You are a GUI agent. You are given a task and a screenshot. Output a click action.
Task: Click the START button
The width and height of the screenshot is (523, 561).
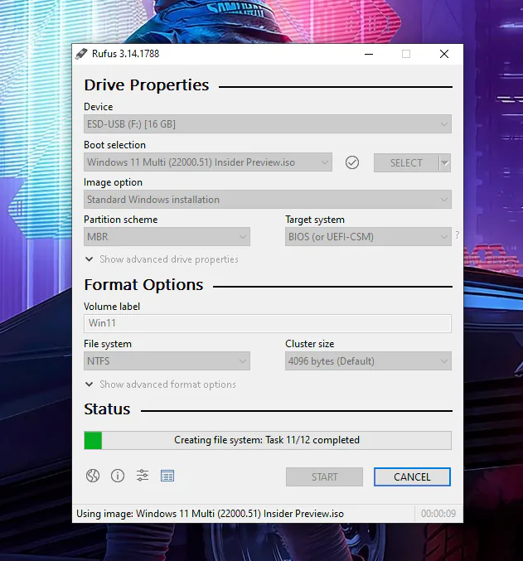click(324, 477)
